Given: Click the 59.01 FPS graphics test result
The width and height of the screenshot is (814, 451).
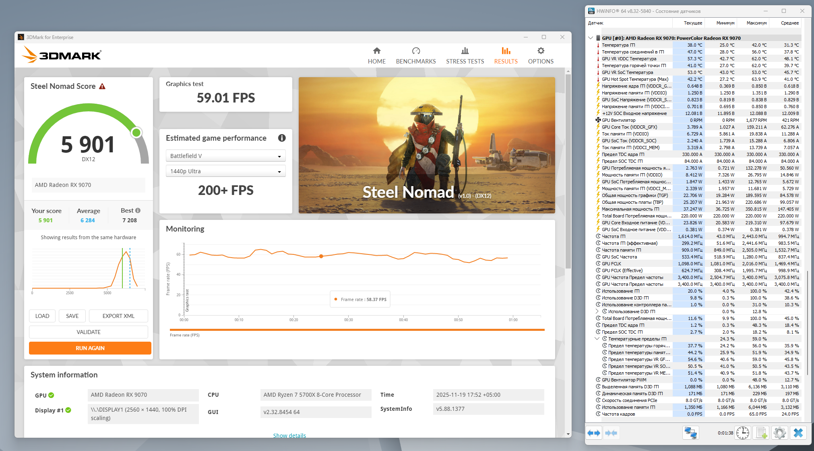Looking at the screenshot, I should [x=226, y=98].
